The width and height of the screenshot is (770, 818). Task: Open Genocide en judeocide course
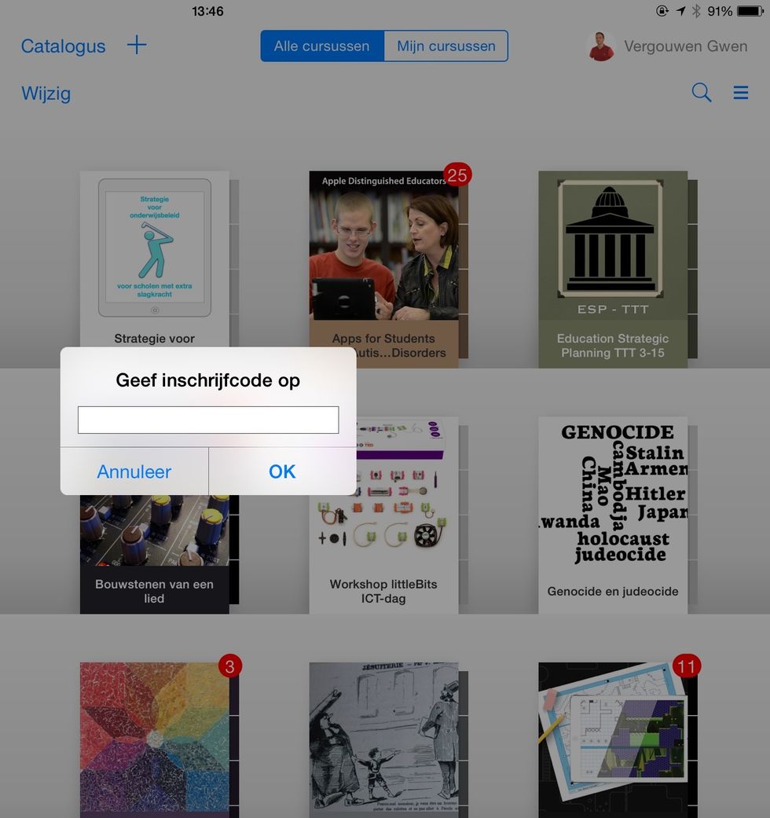pyautogui.click(x=613, y=511)
